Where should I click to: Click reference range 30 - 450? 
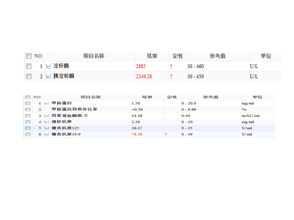(196, 77)
